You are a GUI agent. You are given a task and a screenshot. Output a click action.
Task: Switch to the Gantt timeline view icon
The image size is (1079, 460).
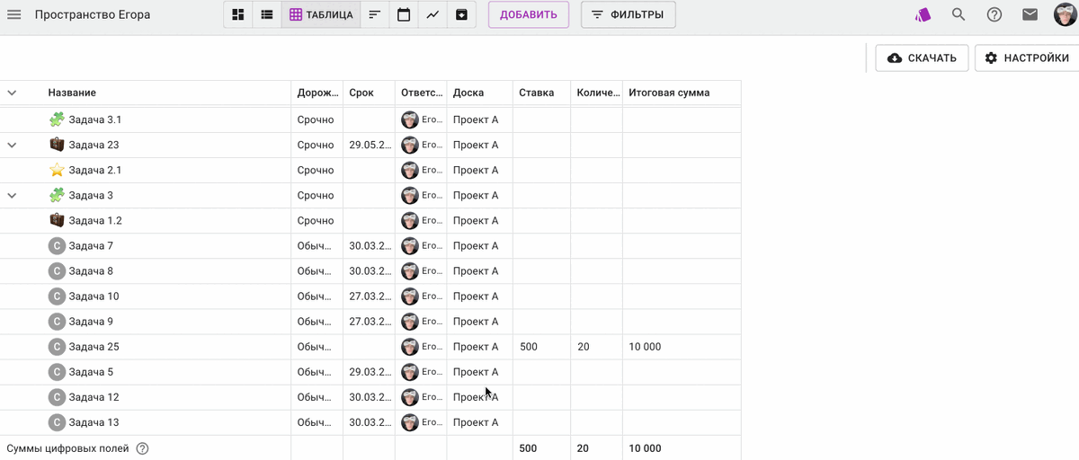tap(375, 14)
